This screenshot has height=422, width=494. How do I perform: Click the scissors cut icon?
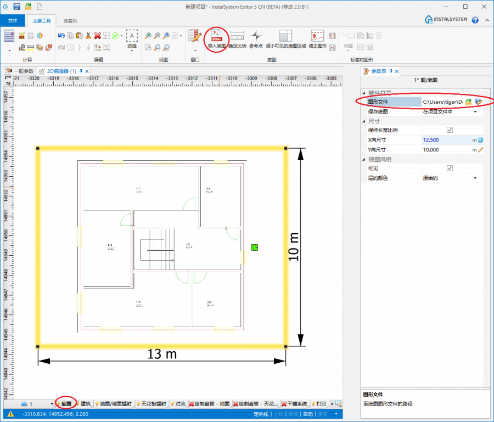point(88,36)
